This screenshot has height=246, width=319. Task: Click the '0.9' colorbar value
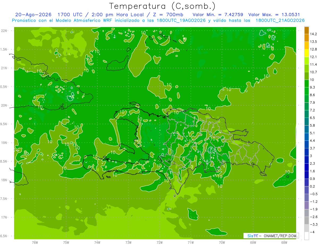point(312,179)
